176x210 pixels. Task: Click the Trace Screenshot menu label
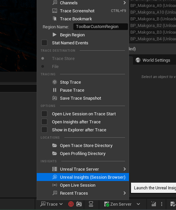tap(77, 11)
